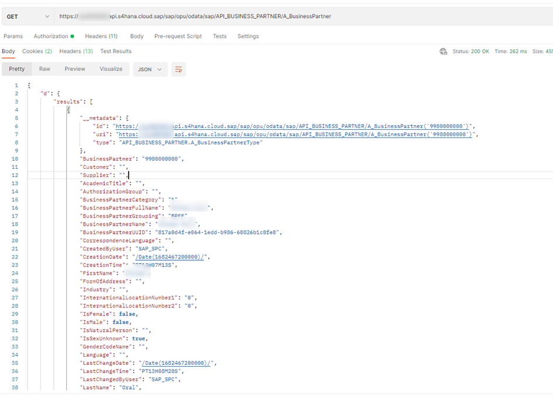Image resolution: width=553 pixels, height=397 pixels.
Task: Click the wrap lines icon
Action: click(178, 70)
